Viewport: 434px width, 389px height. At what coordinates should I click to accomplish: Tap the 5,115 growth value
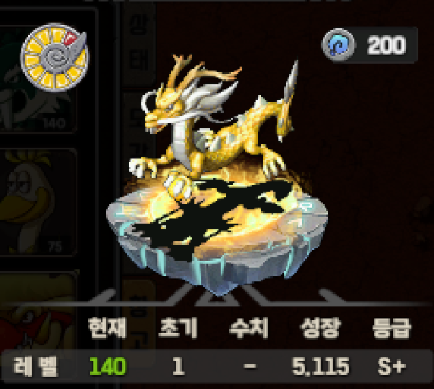tap(320, 367)
